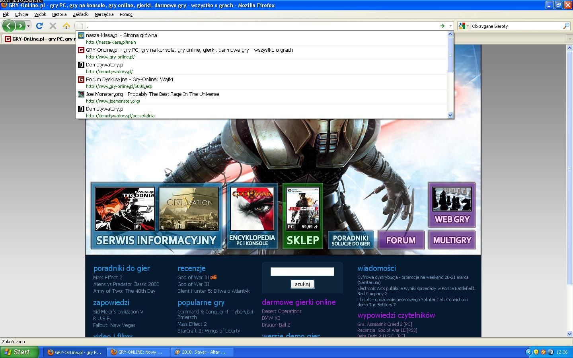This screenshot has width=573, height=358.
Task: Open the Narzędzia menu
Action: tap(104, 14)
